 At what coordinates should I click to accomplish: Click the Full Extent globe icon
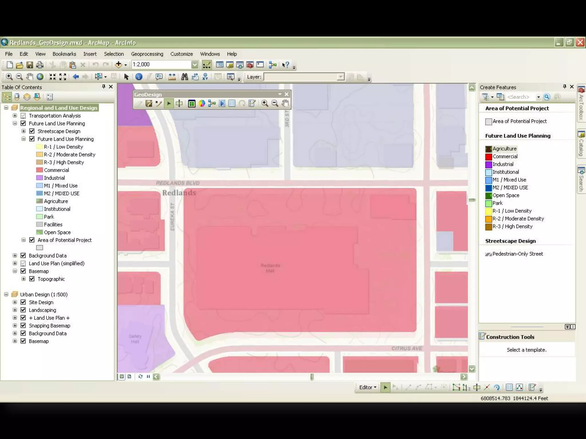coord(40,77)
